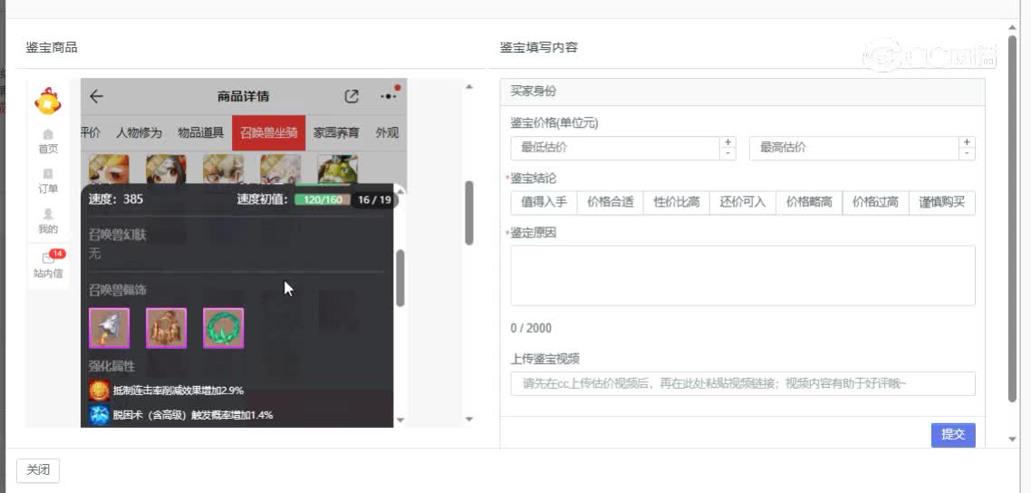The image size is (1031, 493).
Task: Click the 鉴定原因 text area
Action: point(743,275)
